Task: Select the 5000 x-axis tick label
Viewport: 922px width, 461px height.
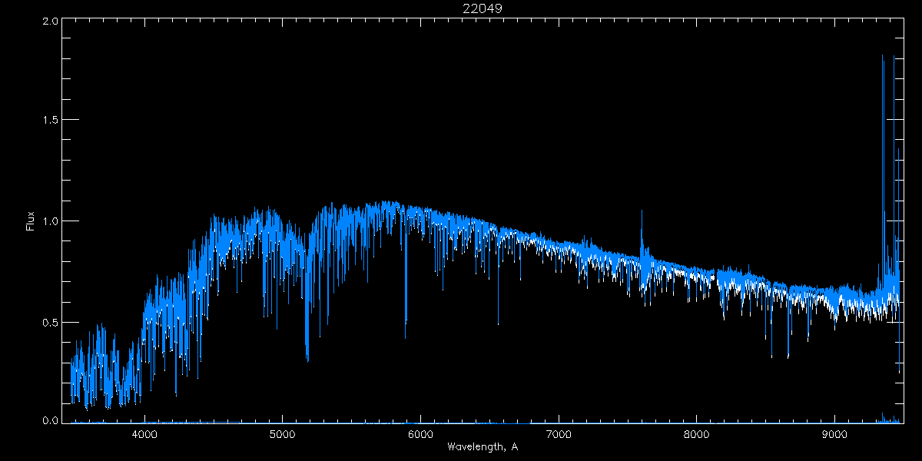Action: click(282, 434)
